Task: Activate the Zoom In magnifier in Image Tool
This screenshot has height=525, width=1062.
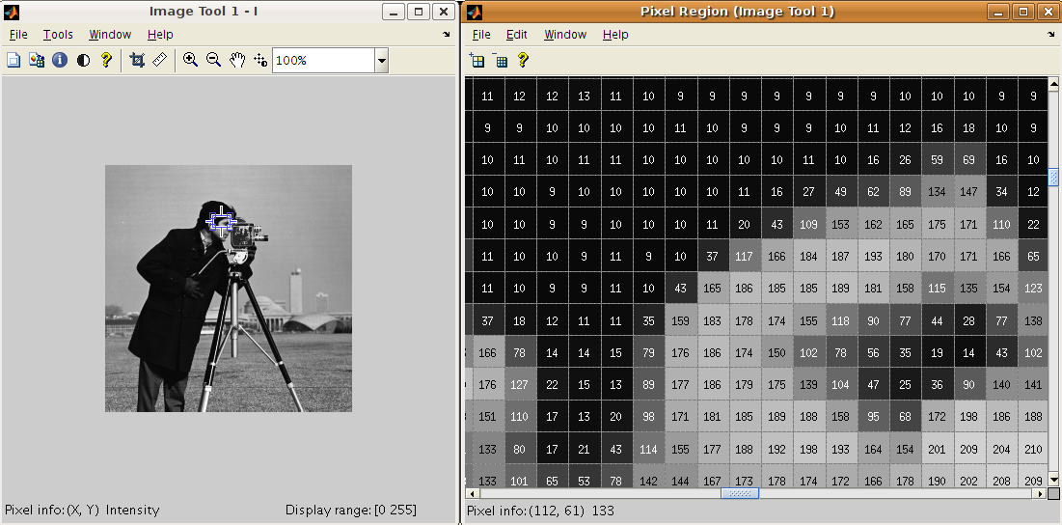Action: coord(190,60)
